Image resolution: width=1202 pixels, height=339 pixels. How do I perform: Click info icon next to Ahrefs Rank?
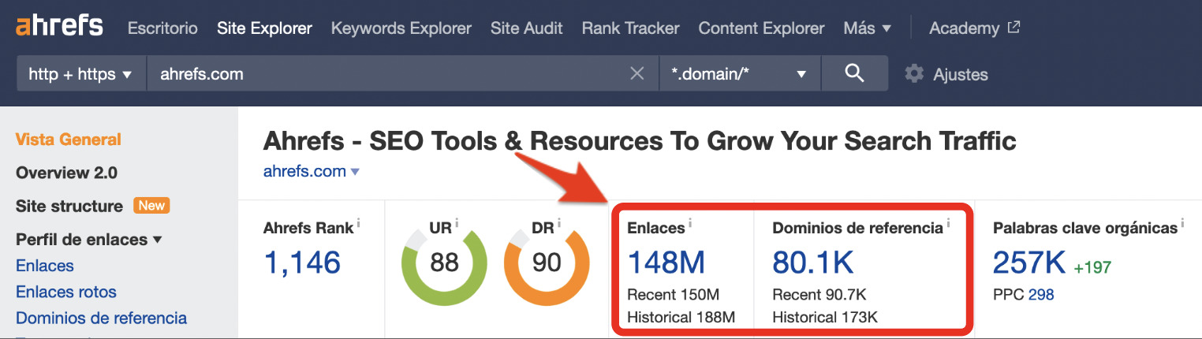[358, 224]
